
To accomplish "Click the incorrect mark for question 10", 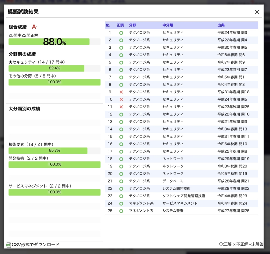I will 121,99.
